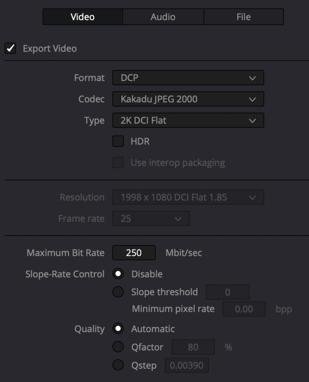Switch to the File tab
309x382 pixels.
[x=243, y=17]
